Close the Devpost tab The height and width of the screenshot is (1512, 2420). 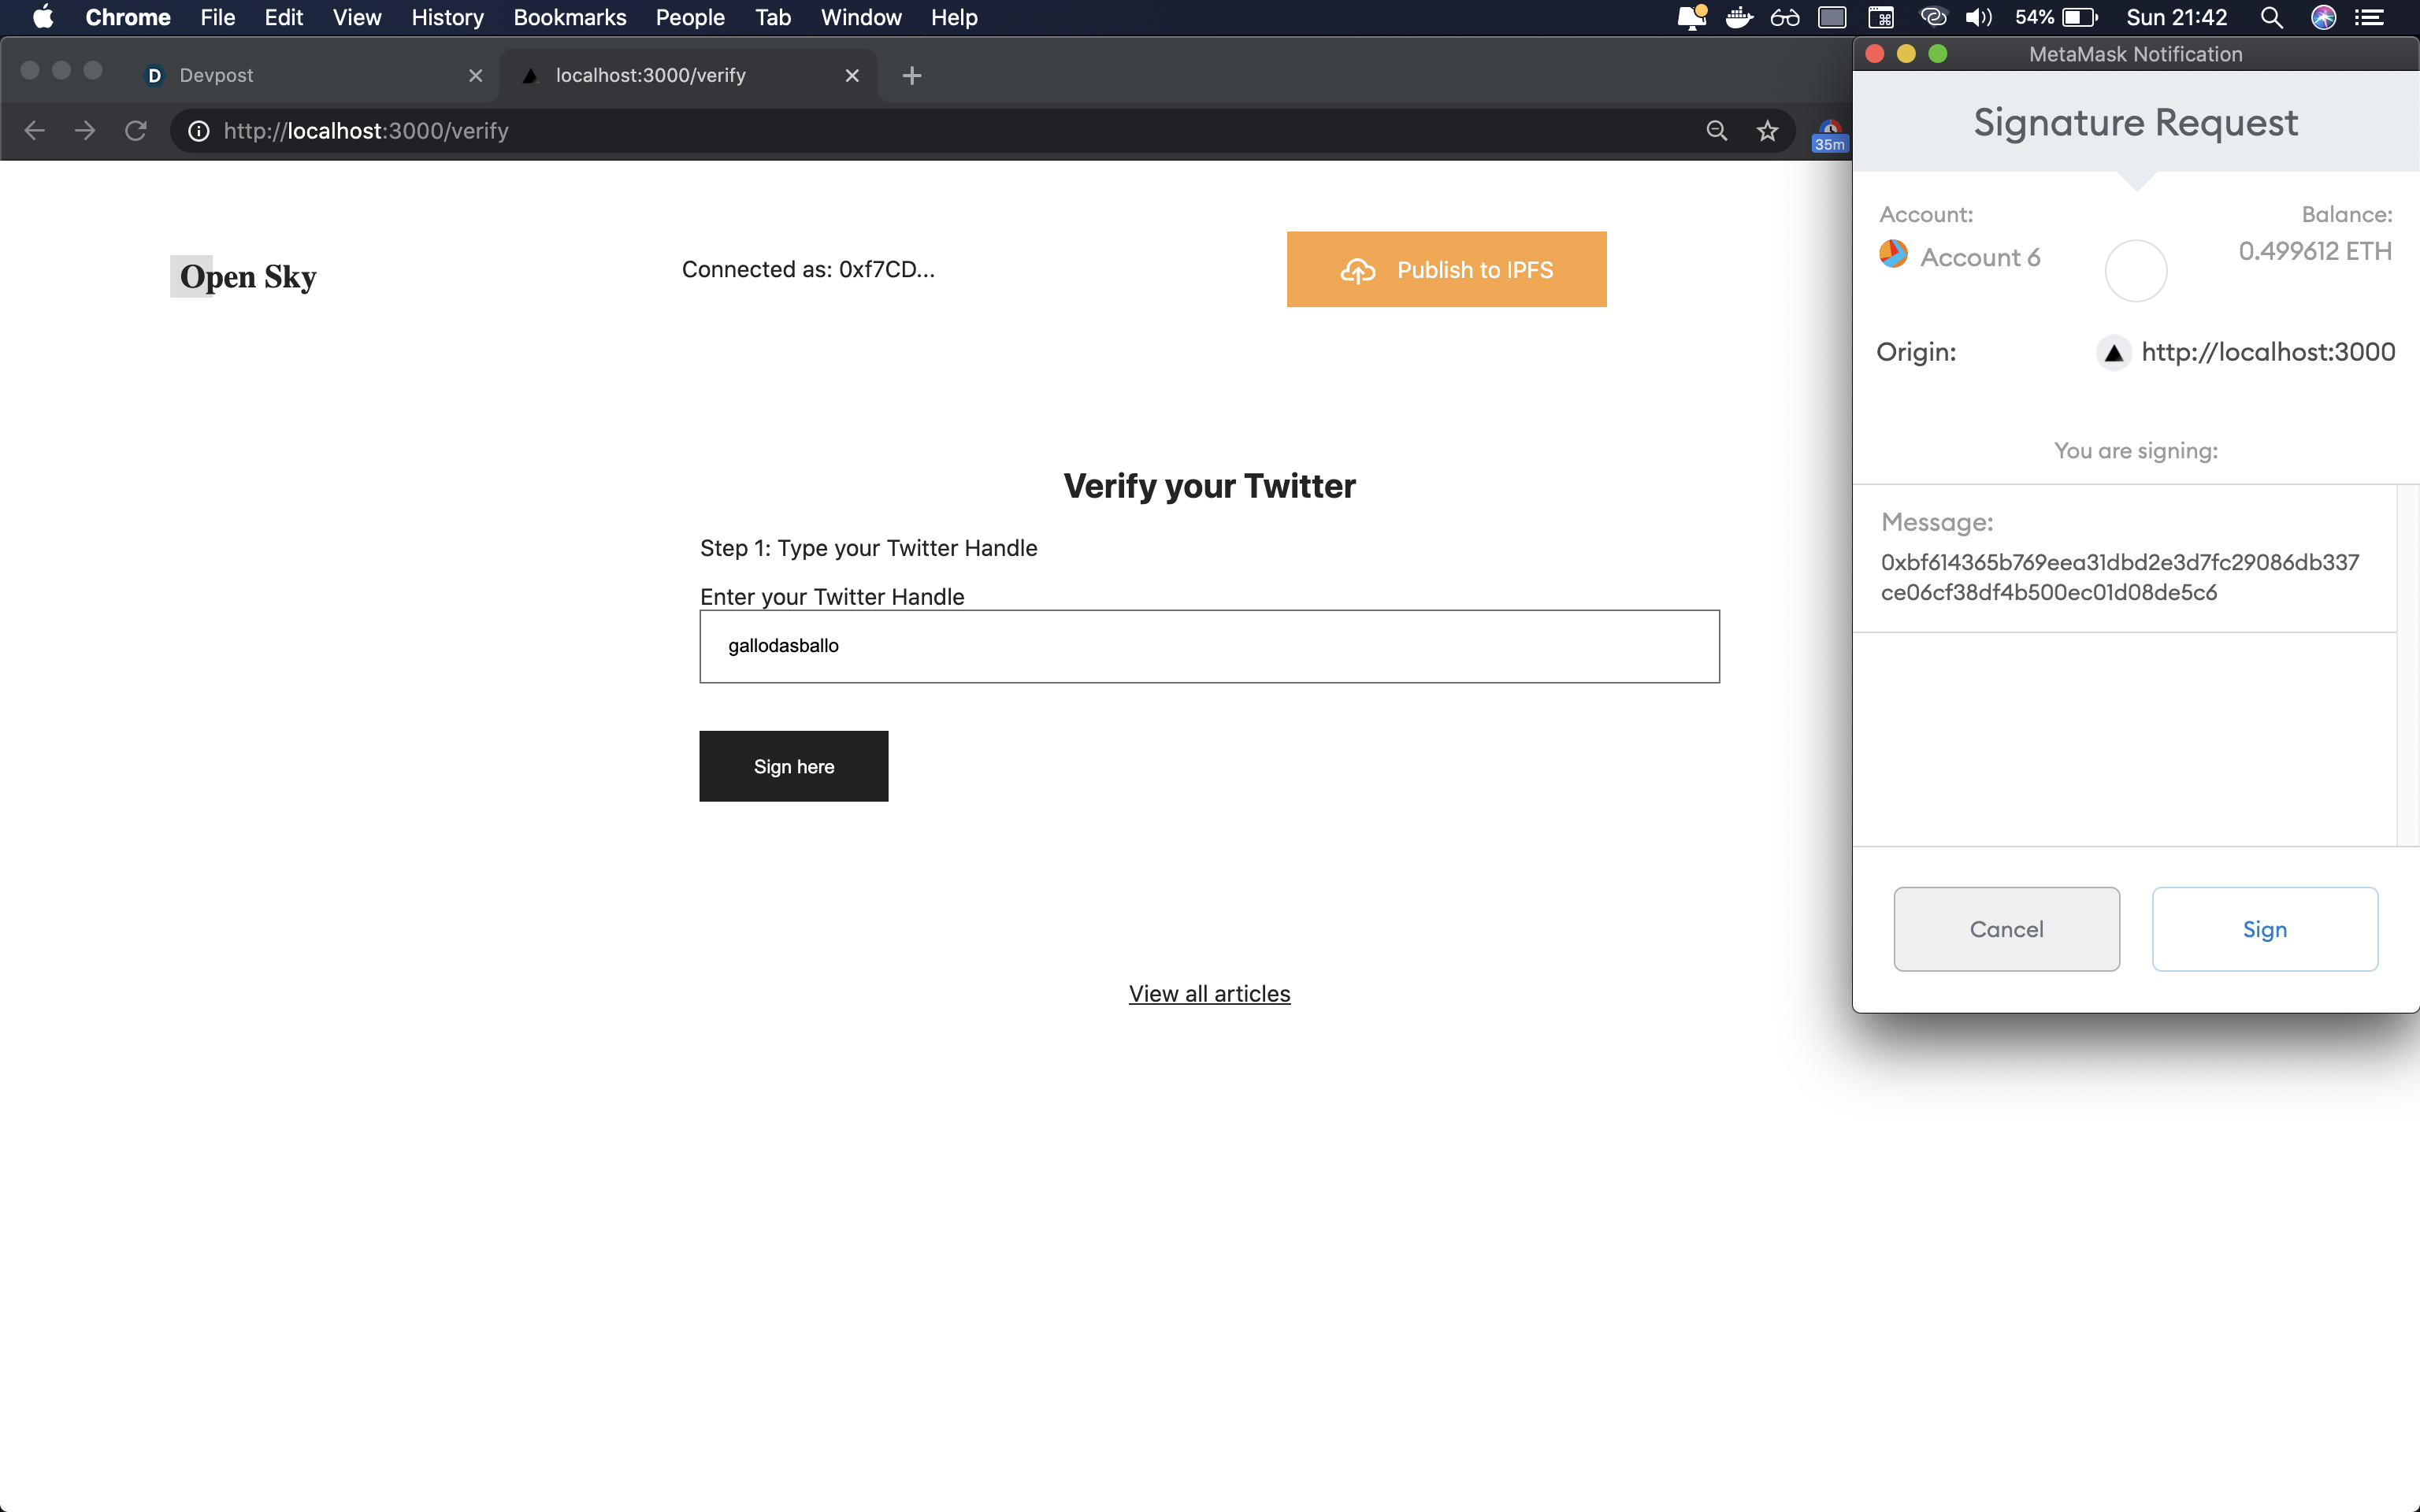[x=475, y=75]
